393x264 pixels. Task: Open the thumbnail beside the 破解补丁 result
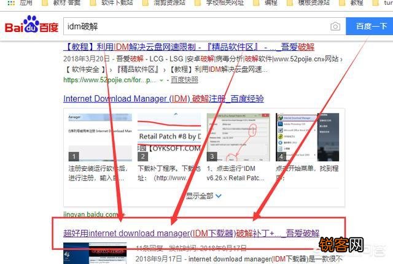(x=95, y=253)
